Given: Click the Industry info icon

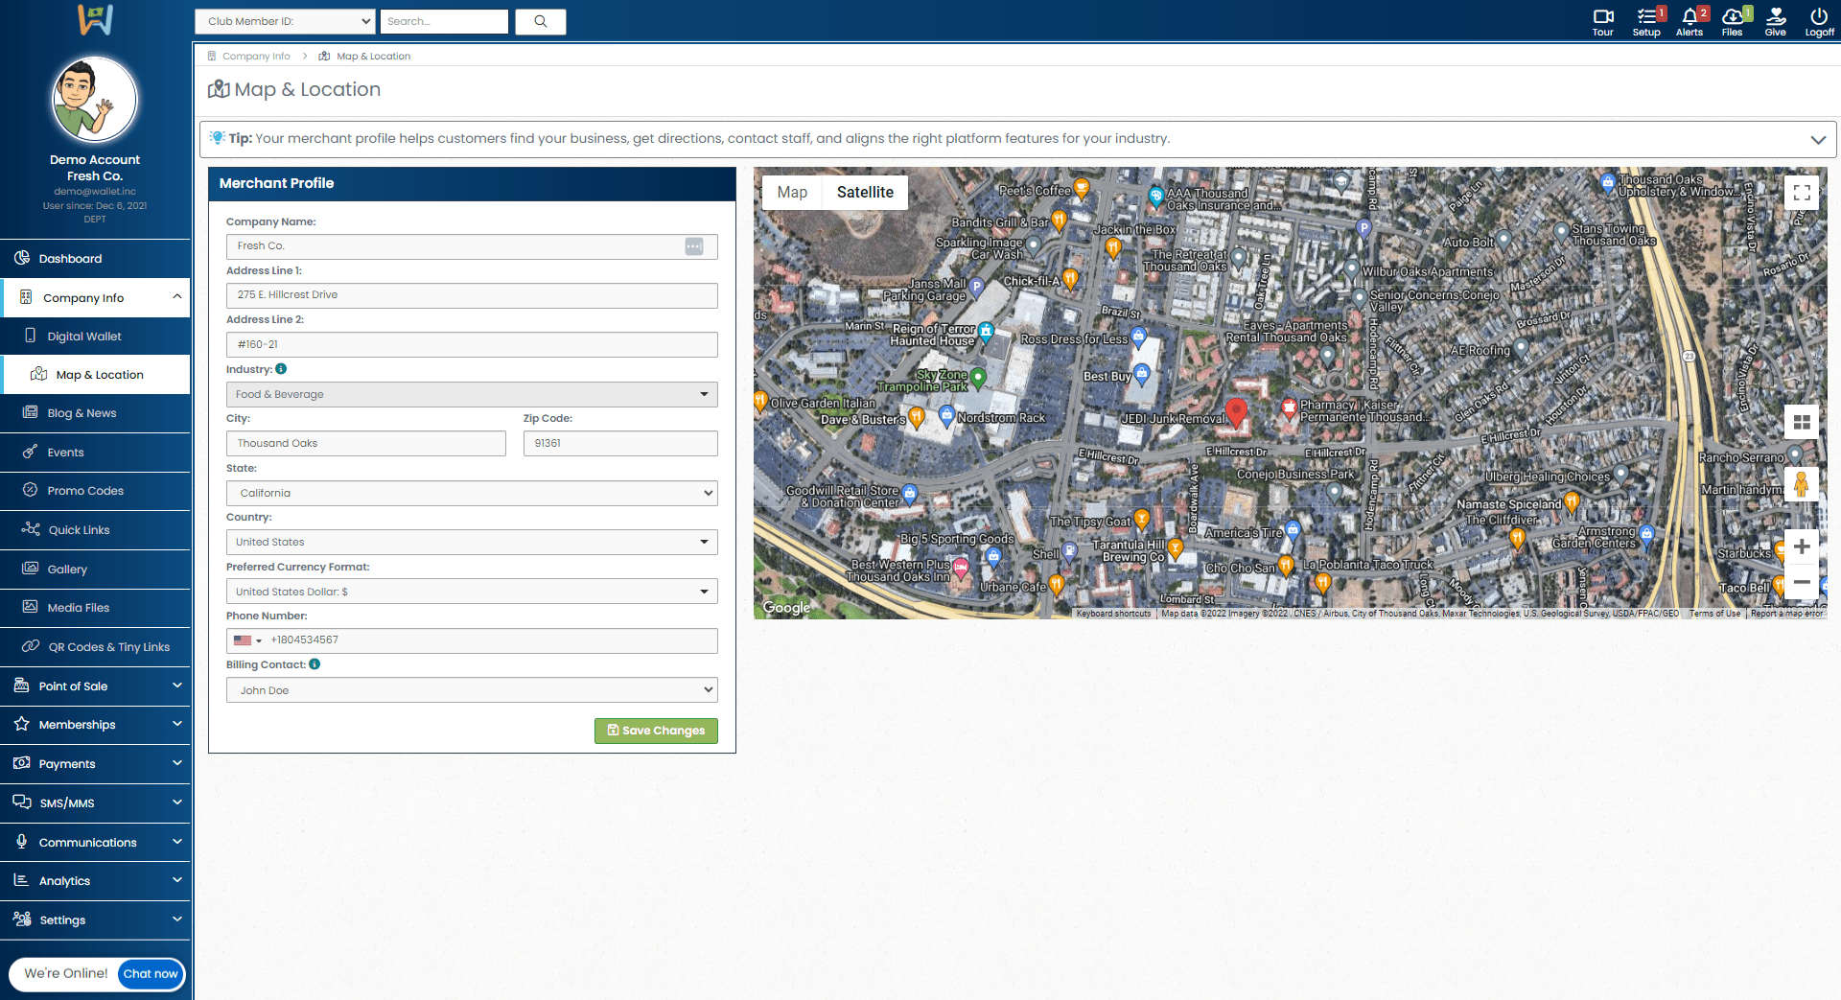Looking at the screenshot, I should (x=281, y=369).
